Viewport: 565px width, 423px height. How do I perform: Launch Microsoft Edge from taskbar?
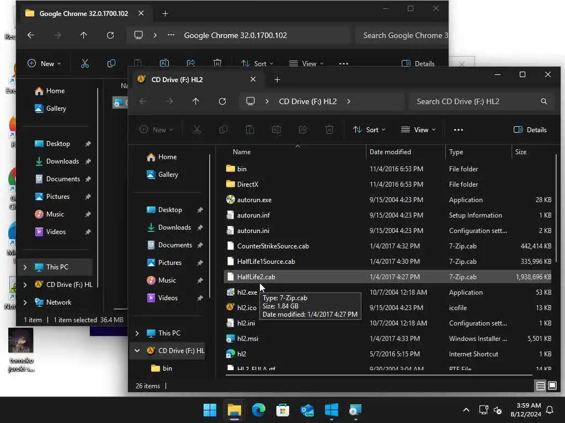click(x=259, y=410)
